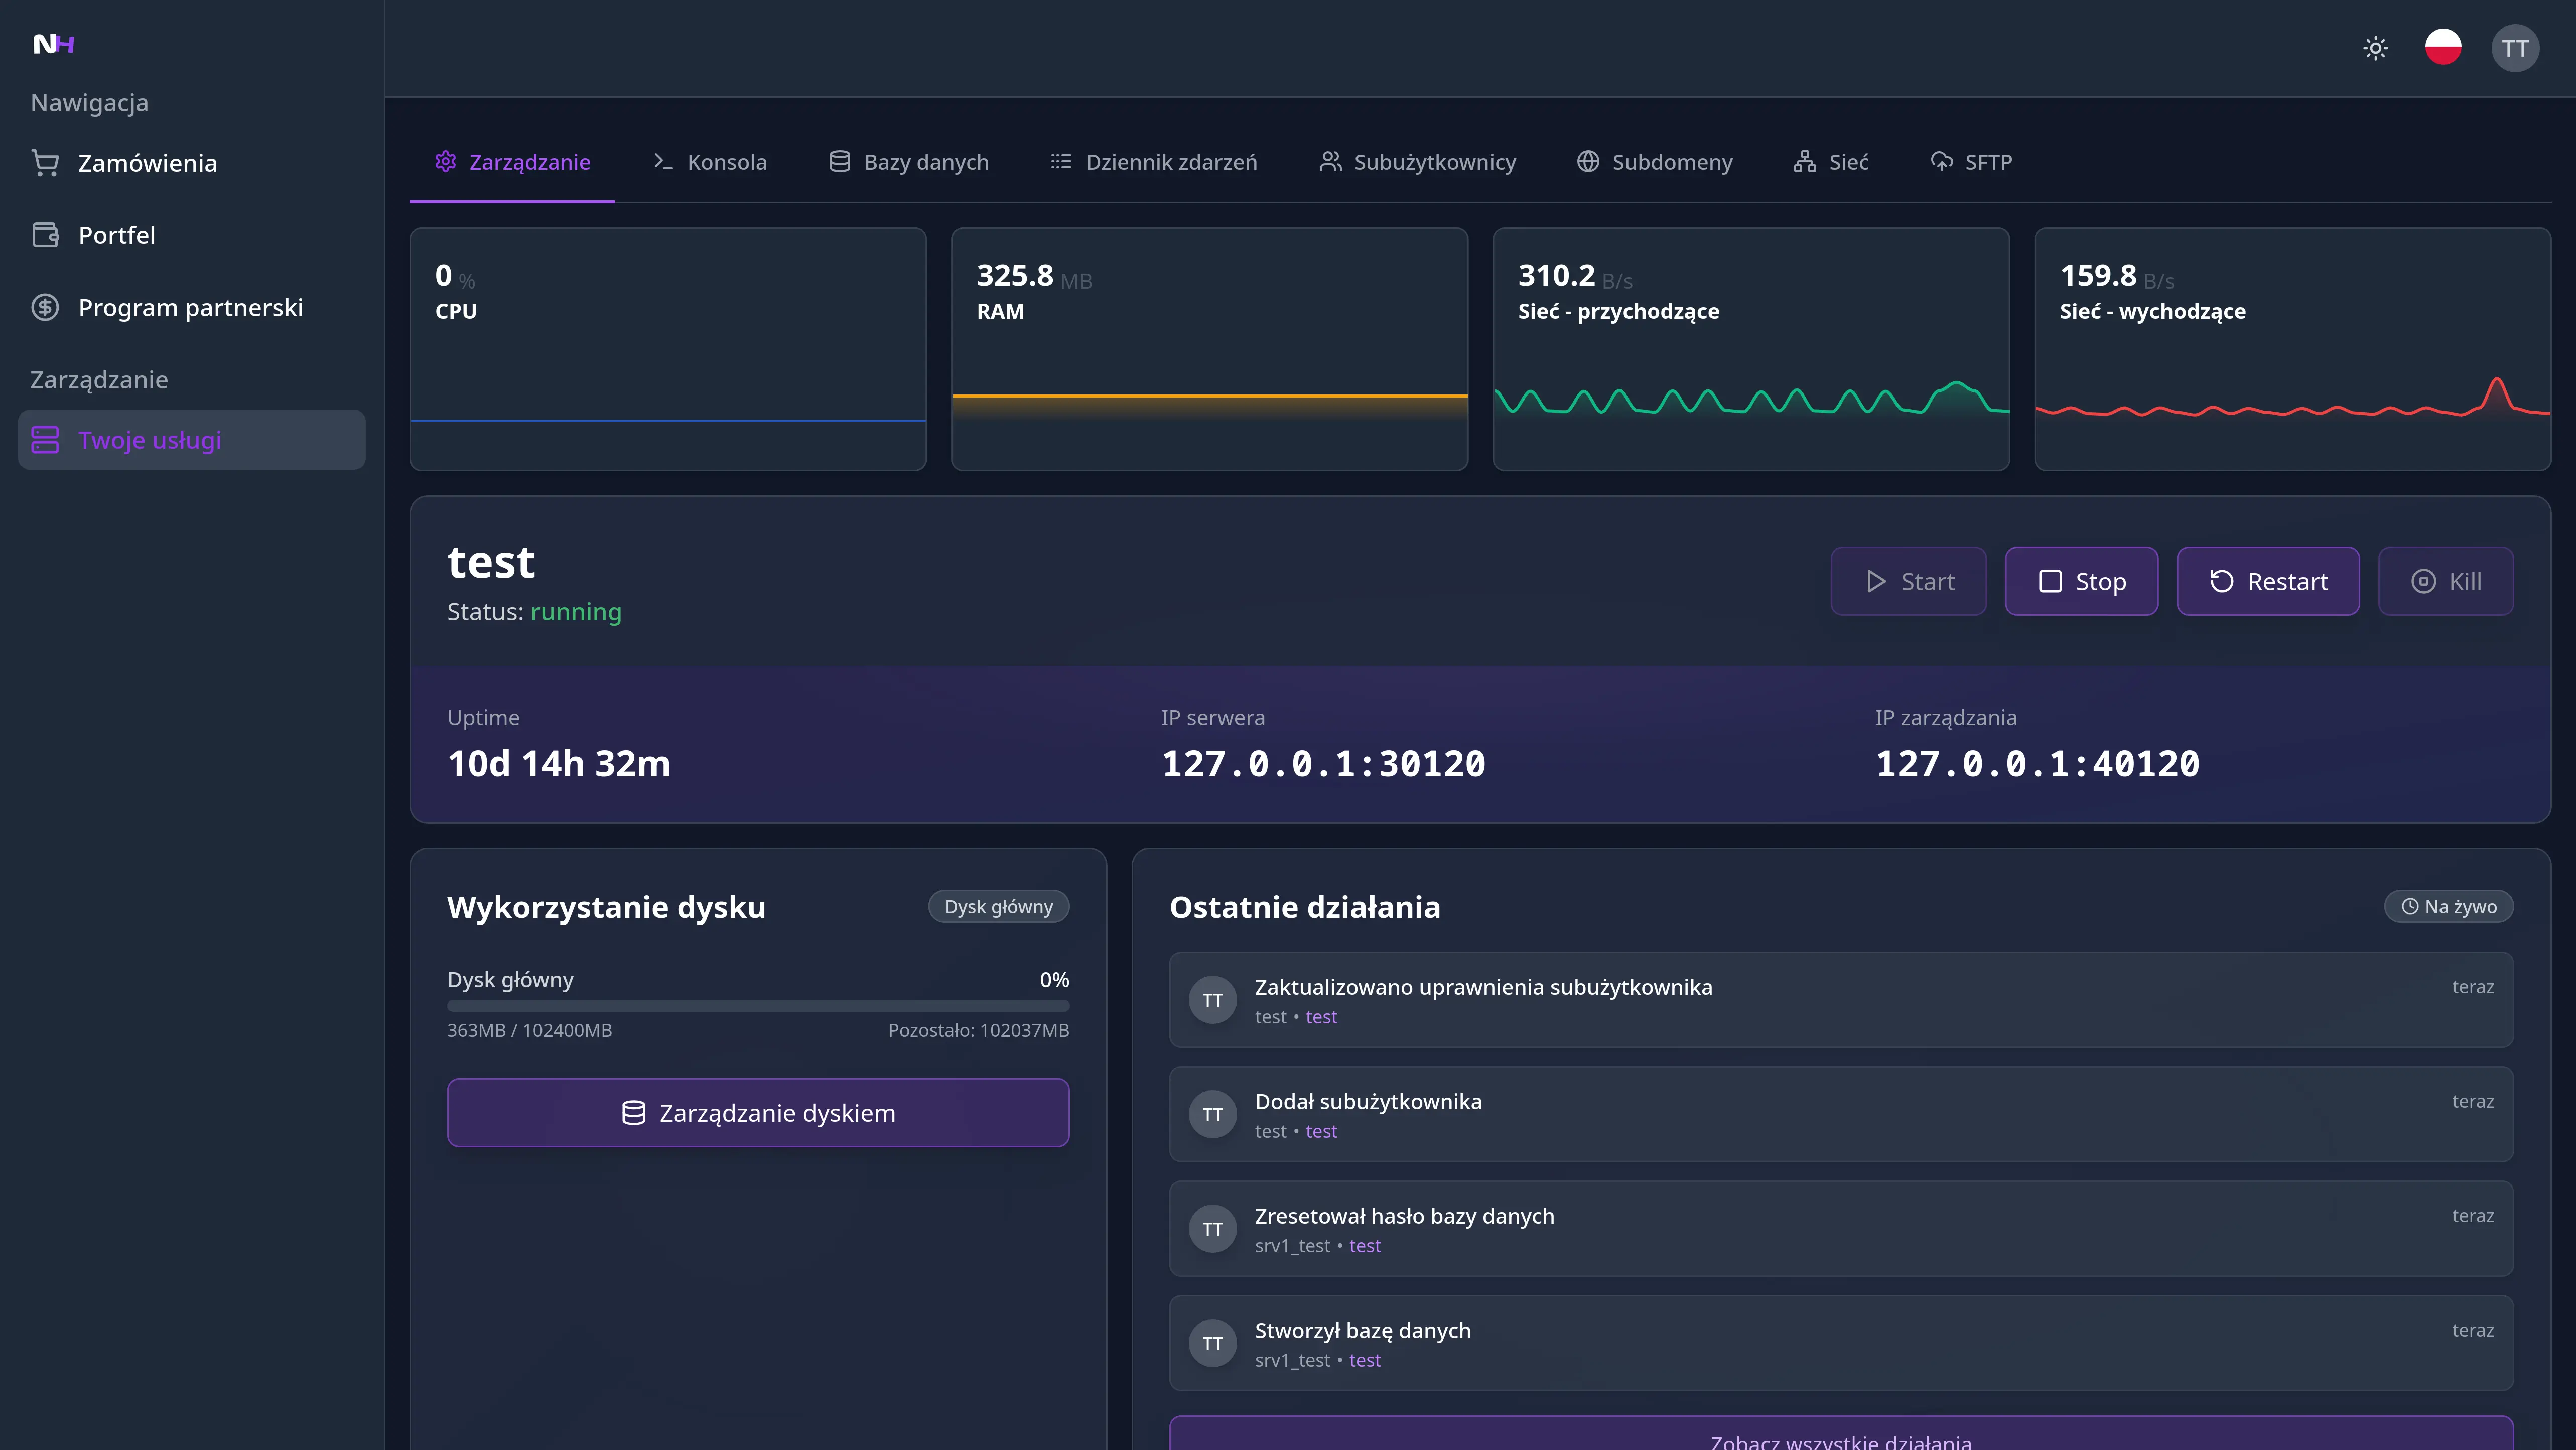Open the Subużytkownicy tab

(1417, 162)
